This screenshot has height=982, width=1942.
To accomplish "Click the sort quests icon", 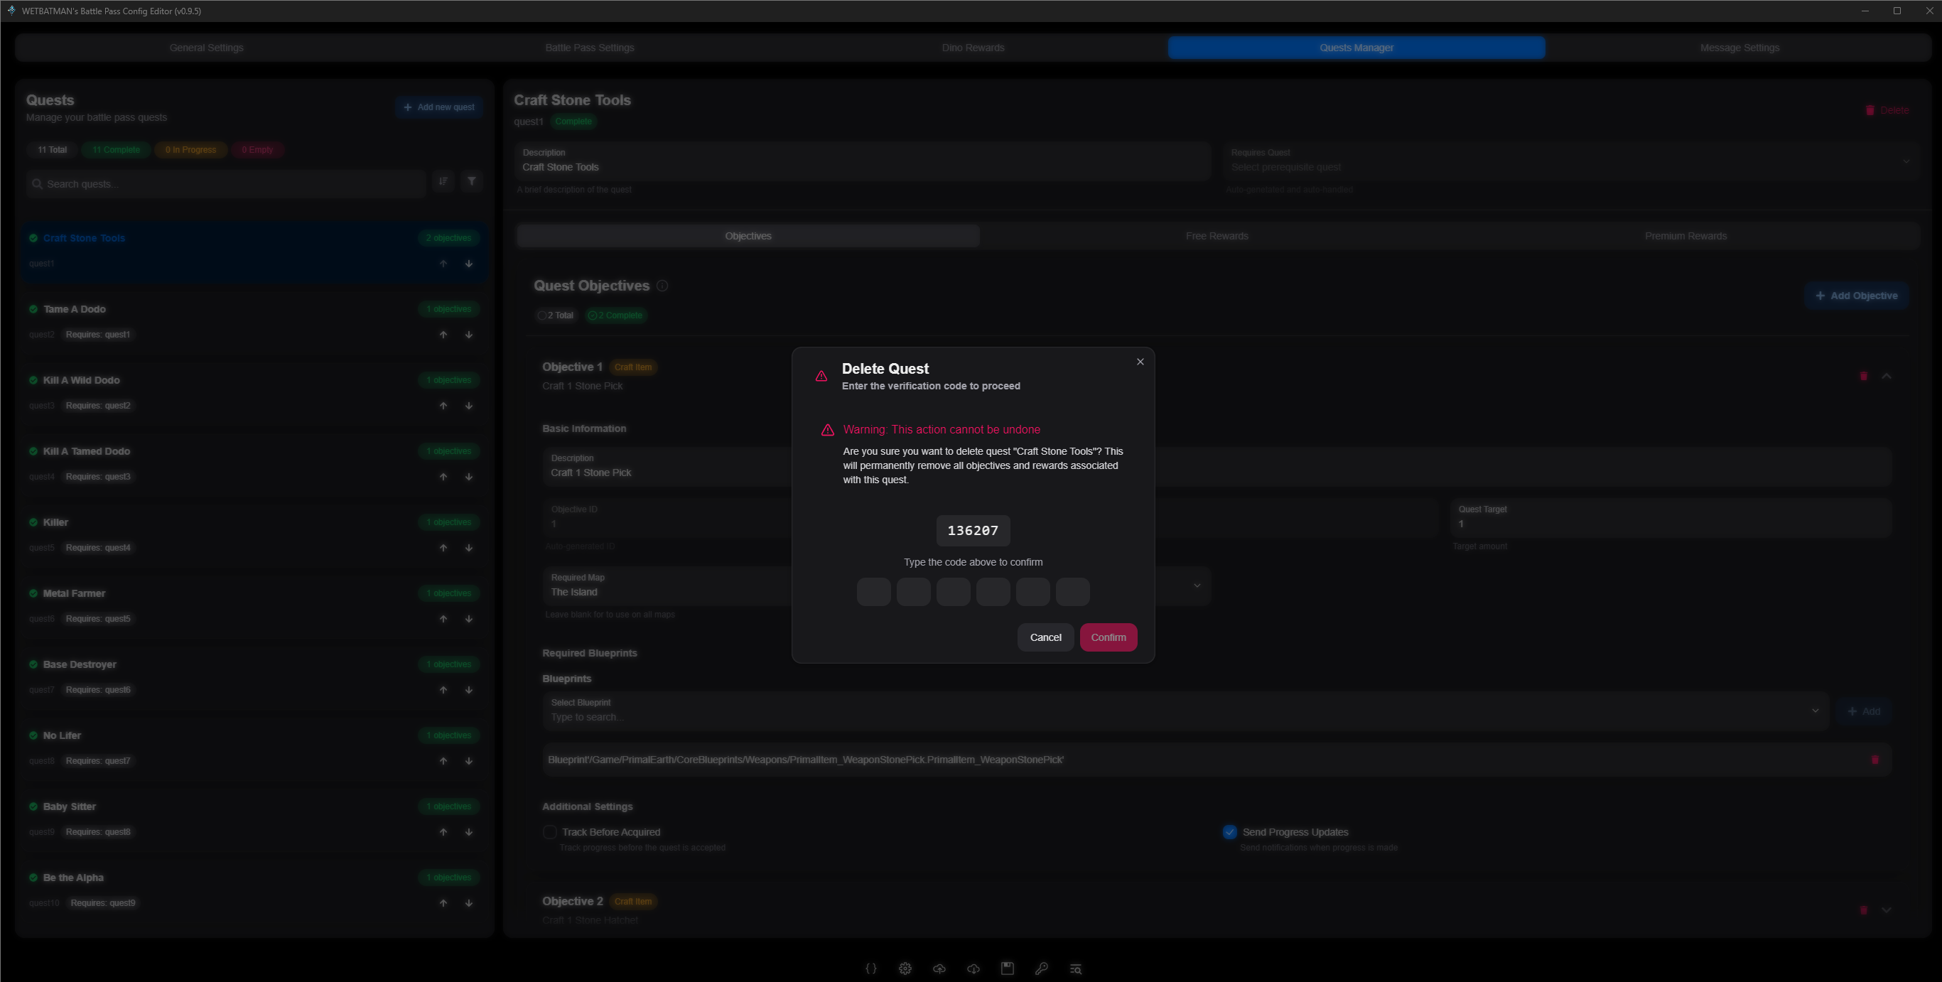I will pyautogui.click(x=443, y=181).
